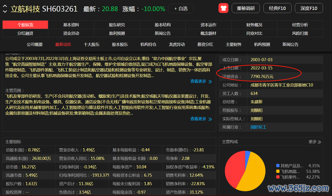Select general manager name 朱建新

(256, 102)
